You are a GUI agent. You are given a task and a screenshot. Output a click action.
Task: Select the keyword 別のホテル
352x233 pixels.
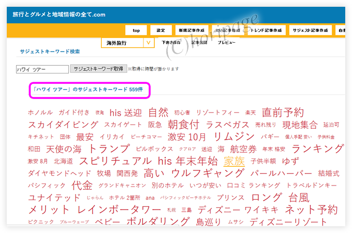point(167,186)
